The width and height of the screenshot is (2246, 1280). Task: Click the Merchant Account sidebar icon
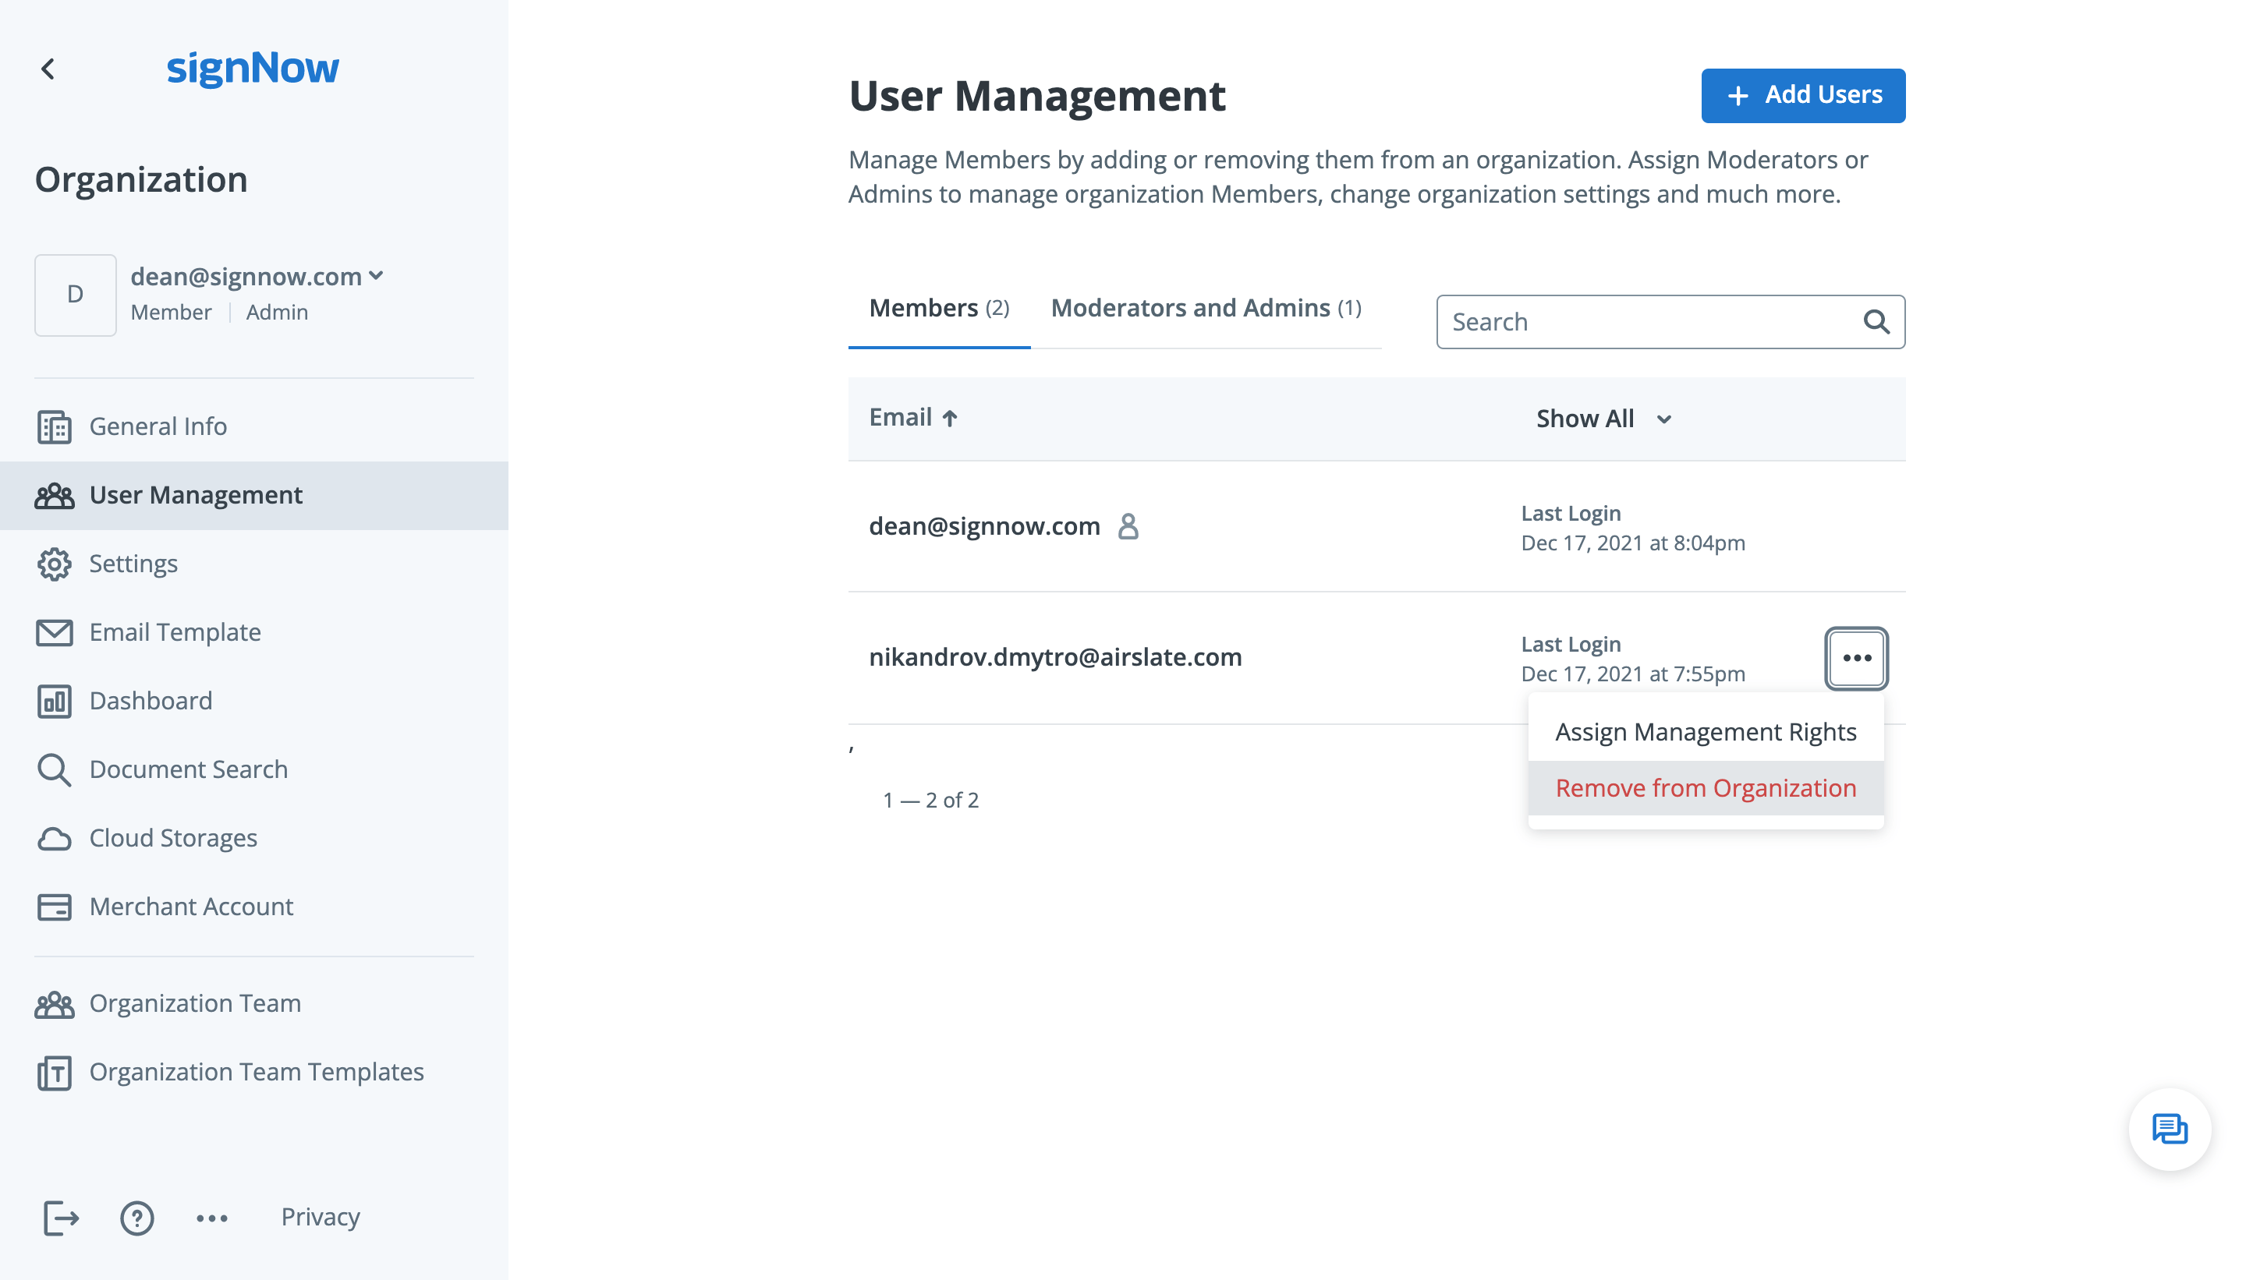click(55, 905)
